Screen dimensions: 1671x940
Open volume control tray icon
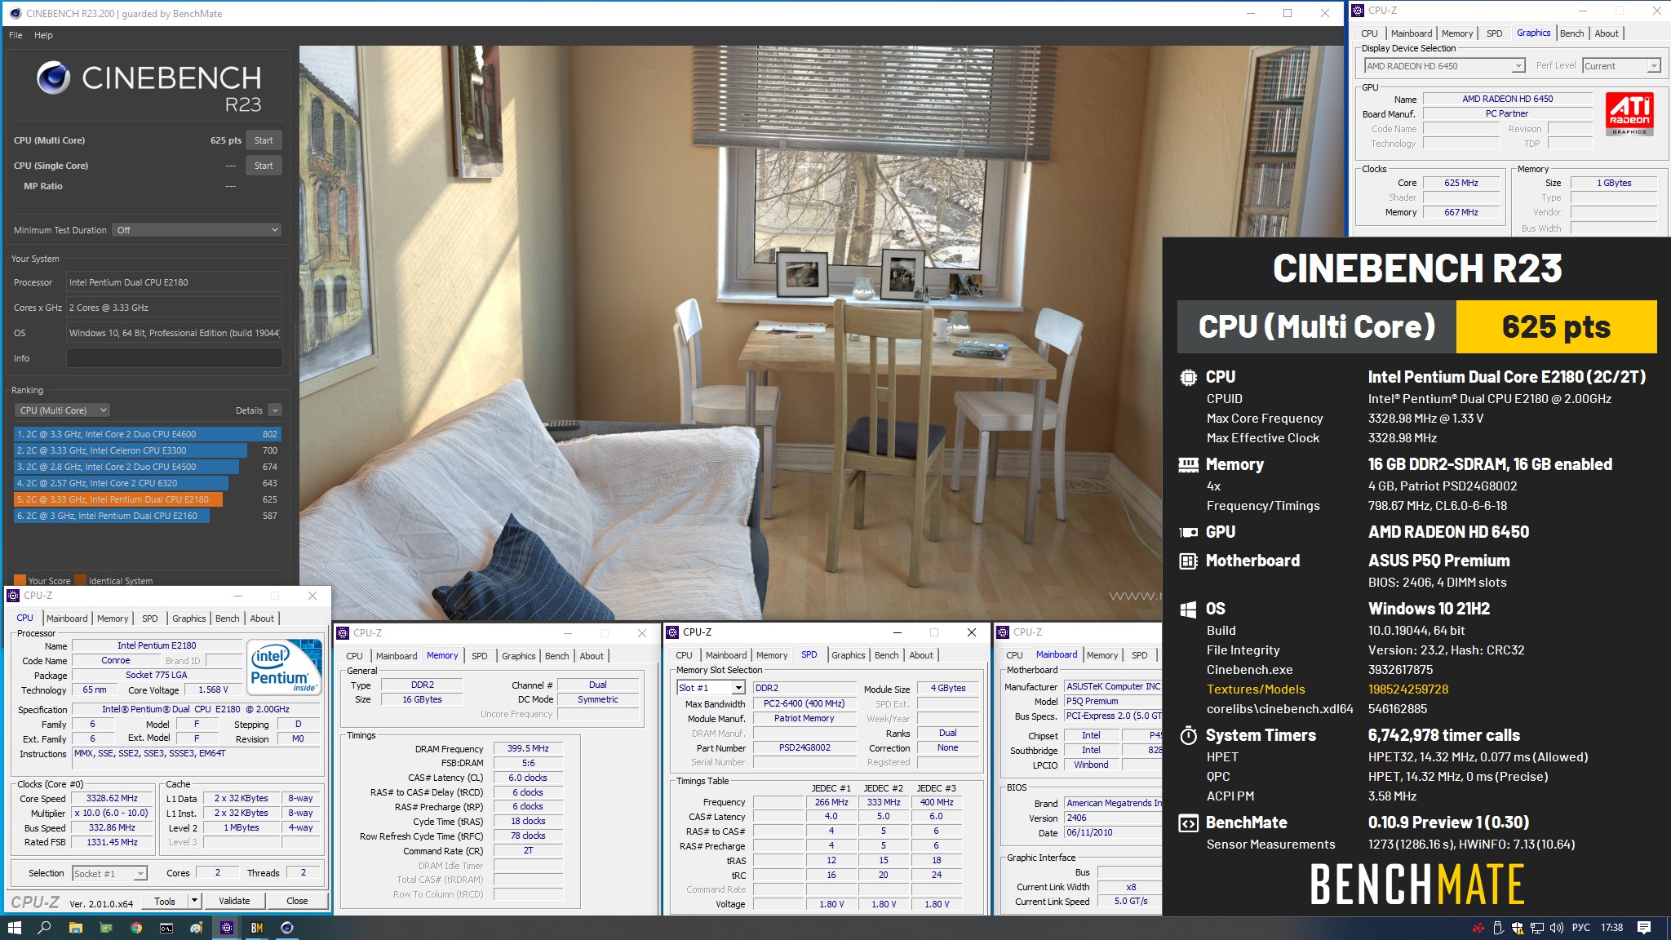pyautogui.click(x=1557, y=928)
